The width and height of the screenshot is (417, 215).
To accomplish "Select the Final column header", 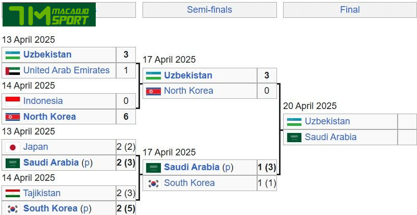I will point(350,10).
